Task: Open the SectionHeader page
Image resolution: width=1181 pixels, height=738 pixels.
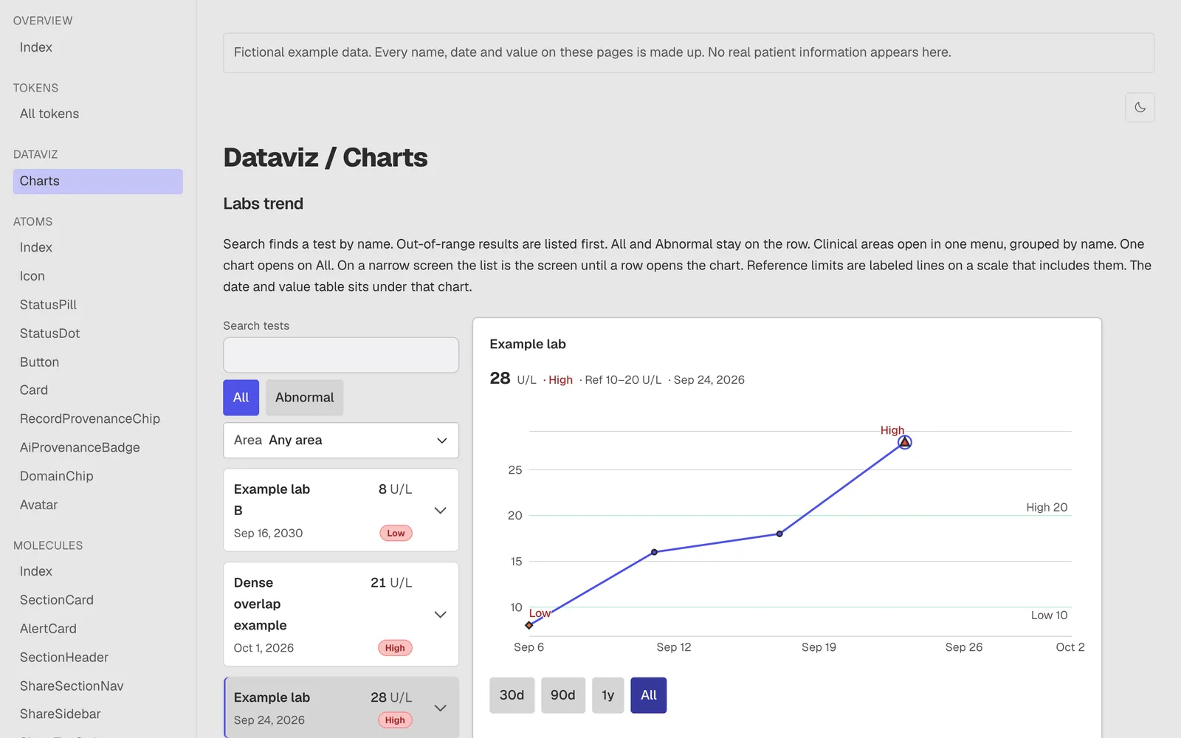Action: tap(64, 658)
